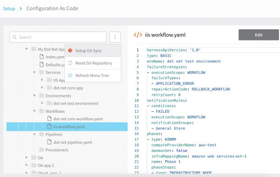Image resolution: width=280 pixels, height=177 pixels.
Task: Click the 'name: Phase 1' code line
Action: click(x=166, y=162)
